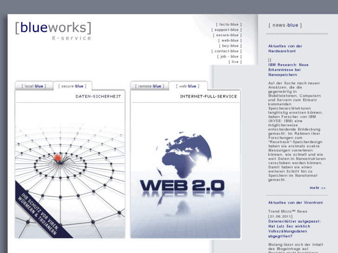The width and height of the screenshot is (338, 253).
Task: Open IBM Research Nanospeichern article link
Action: [x=288, y=70]
